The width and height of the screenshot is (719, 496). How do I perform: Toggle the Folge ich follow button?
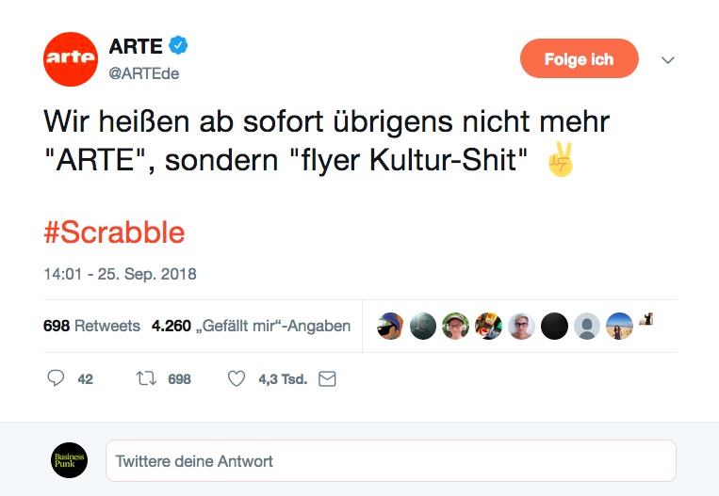pyautogui.click(x=580, y=58)
